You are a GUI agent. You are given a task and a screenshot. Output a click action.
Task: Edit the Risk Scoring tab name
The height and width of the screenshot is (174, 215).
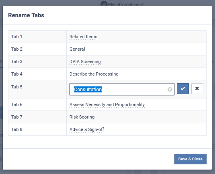click(x=82, y=117)
